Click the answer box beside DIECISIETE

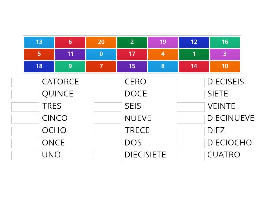pyautogui.click(x=108, y=155)
